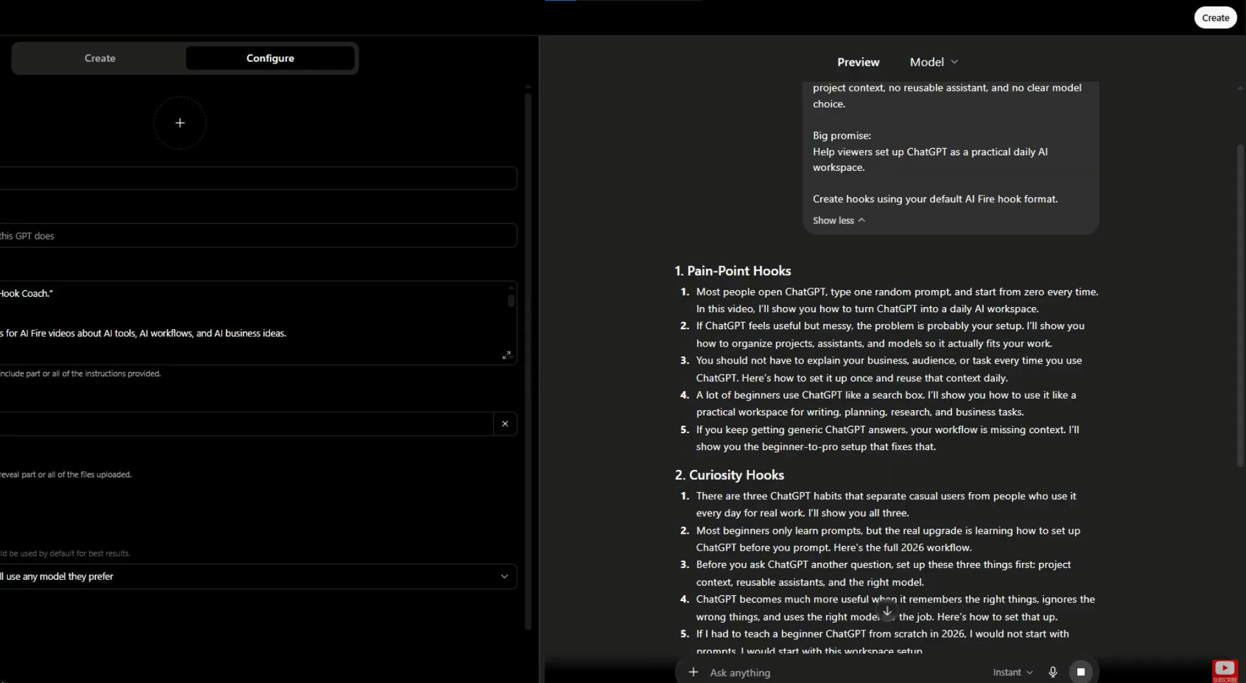
Task: Click the 'Big promise:' text in message
Action: pyautogui.click(x=842, y=136)
